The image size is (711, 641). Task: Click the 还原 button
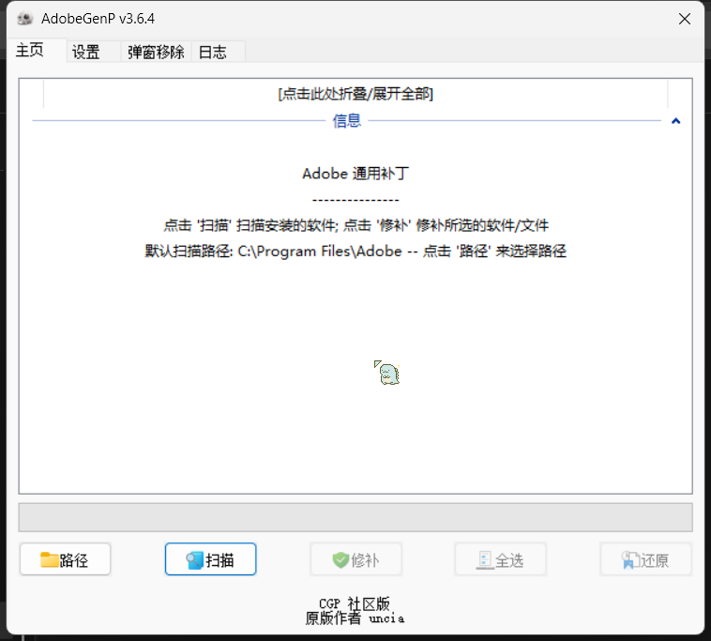pyautogui.click(x=645, y=559)
